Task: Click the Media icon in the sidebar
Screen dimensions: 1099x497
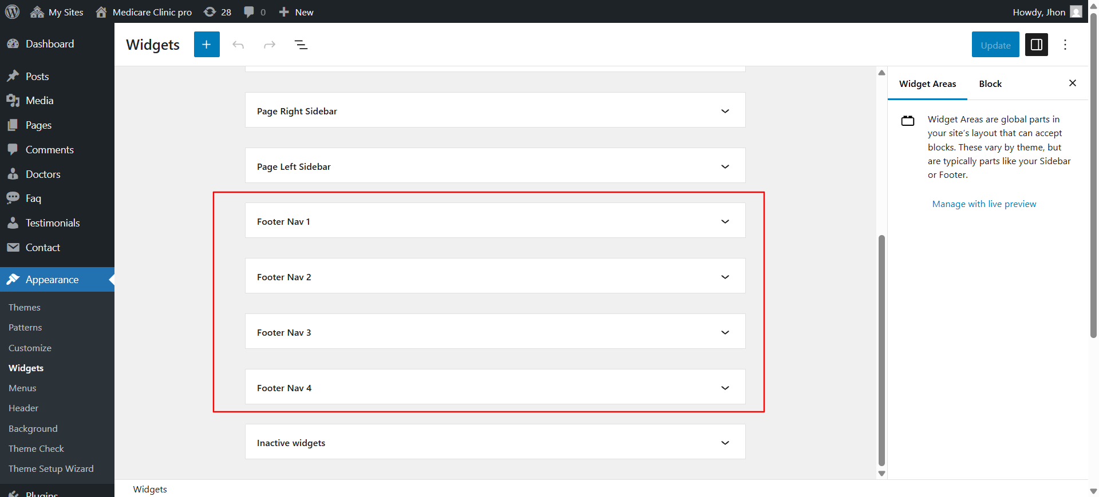Action: 13,101
